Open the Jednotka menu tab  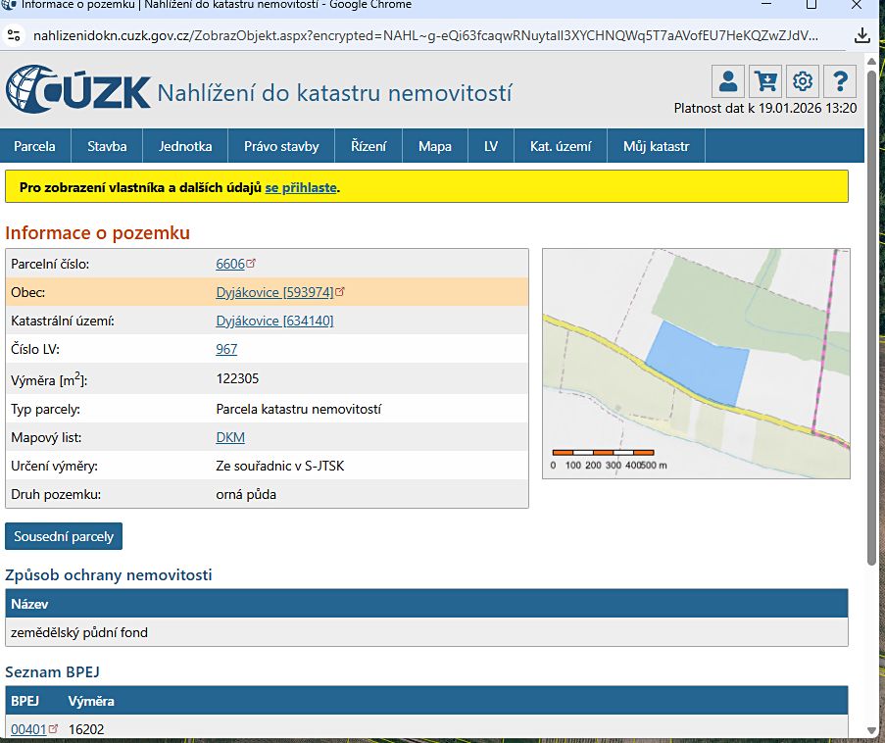(x=185, y=146)
